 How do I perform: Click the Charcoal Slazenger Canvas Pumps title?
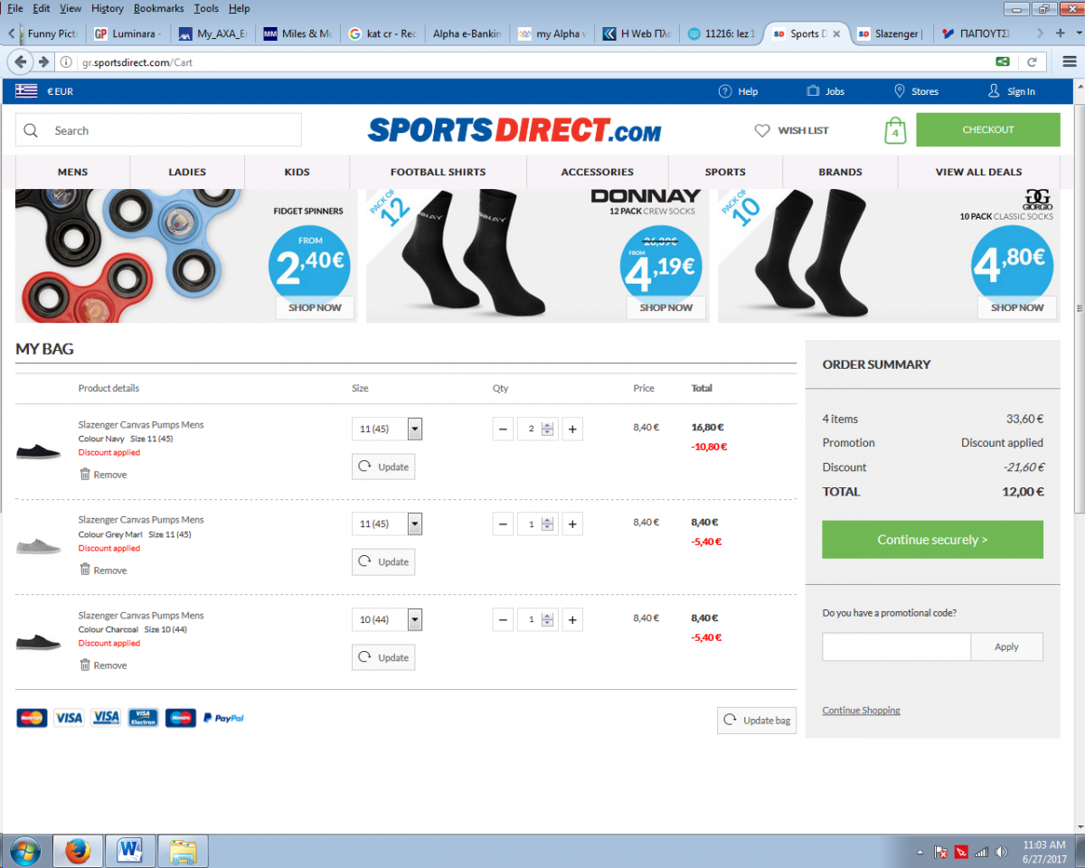pyautogui.click(x=141, y=615)
